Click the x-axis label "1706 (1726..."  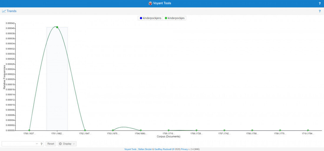point(196,134)
